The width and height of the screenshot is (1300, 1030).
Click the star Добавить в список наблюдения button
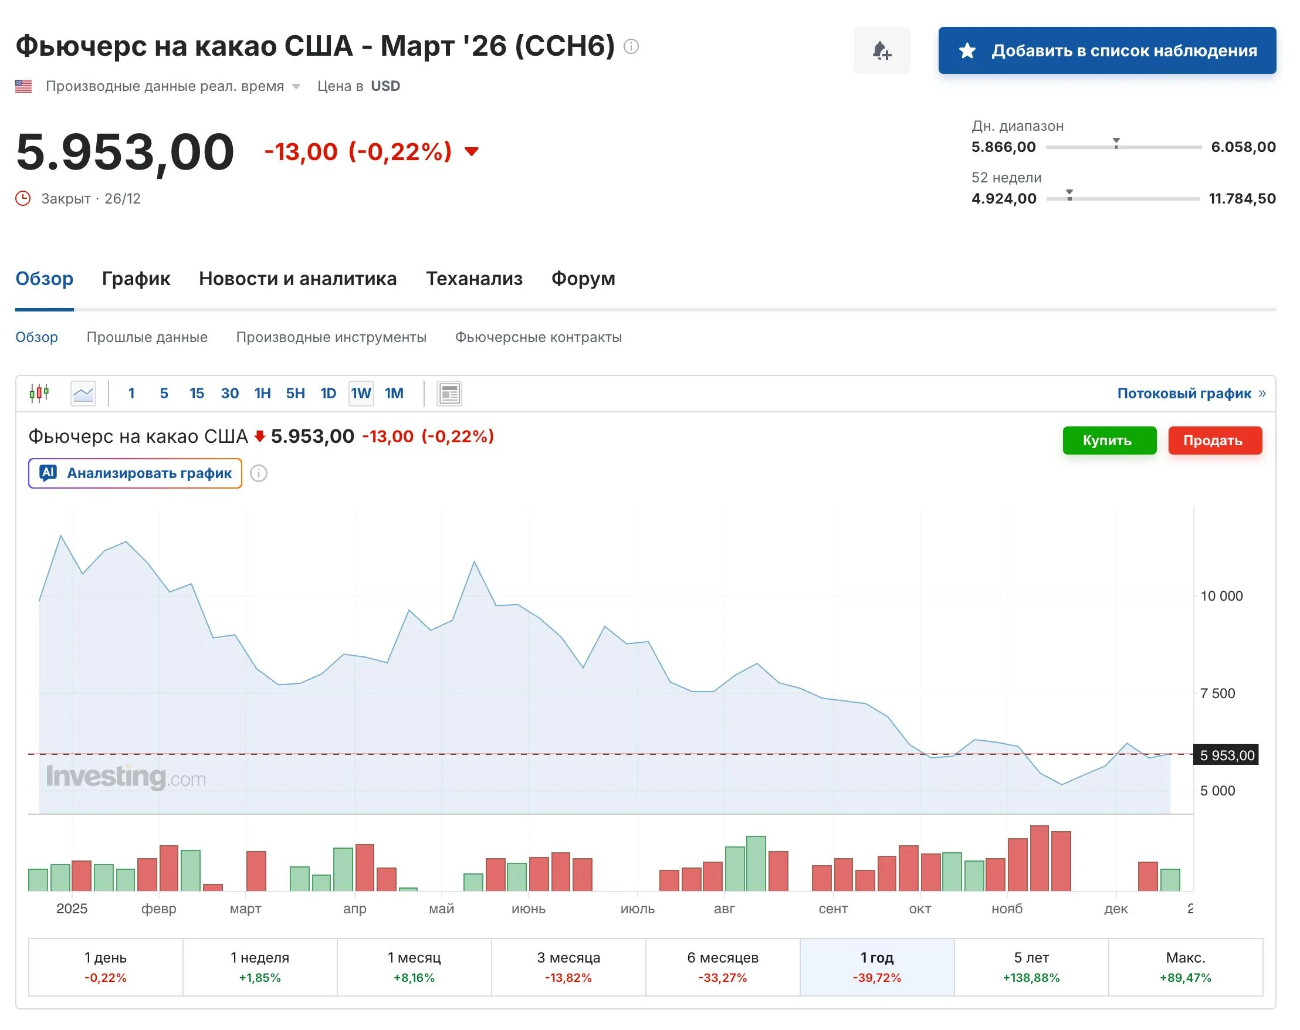pyautogui.click(x=1106, y=50)
